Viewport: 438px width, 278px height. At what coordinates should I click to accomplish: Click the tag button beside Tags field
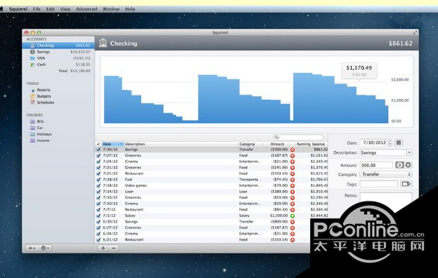point(406,184)
